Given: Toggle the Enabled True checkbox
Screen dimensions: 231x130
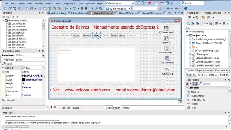Looking at the screenshot, I should click(x=24, y=68).
